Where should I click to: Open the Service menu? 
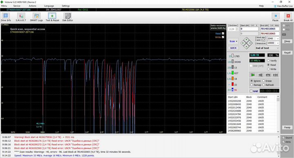pos(17,6)
